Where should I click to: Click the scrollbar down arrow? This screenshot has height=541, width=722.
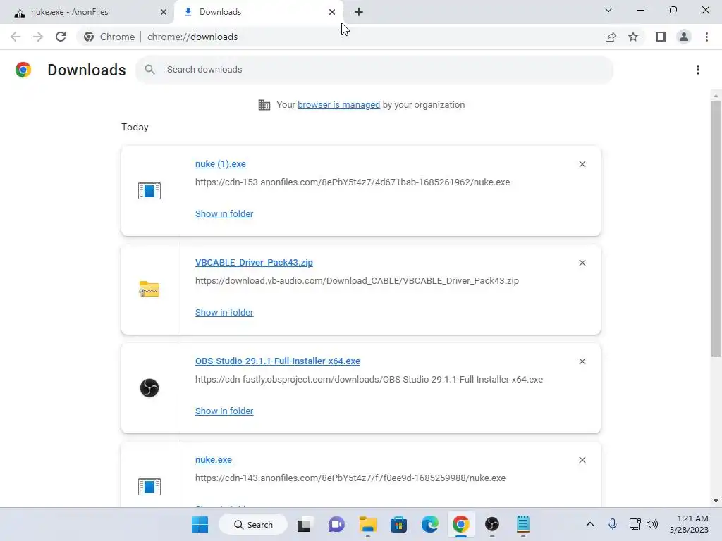716,501
